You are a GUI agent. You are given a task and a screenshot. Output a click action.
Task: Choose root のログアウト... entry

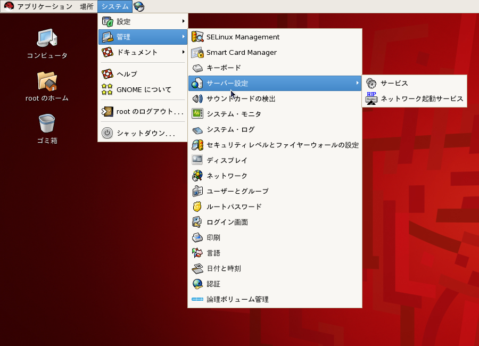pos(143,112)
